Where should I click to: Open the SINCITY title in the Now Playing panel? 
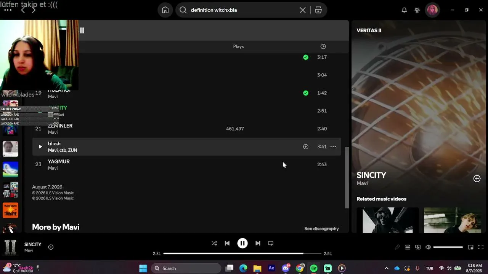371,175
